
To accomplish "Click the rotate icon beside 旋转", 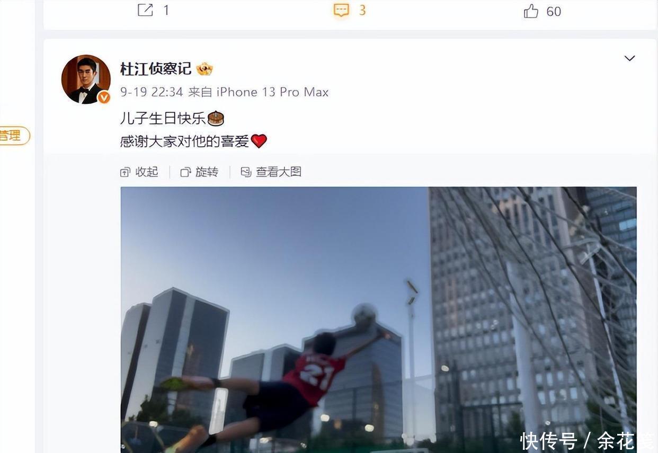I will [185, 172].
